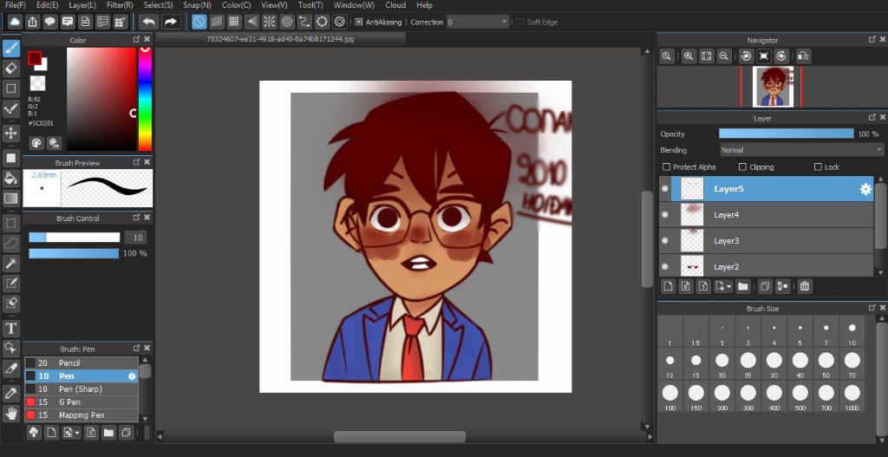Viewport: 888px width, 457px height.
Task: Create new layer folder
Action: (x=743, y=286)
